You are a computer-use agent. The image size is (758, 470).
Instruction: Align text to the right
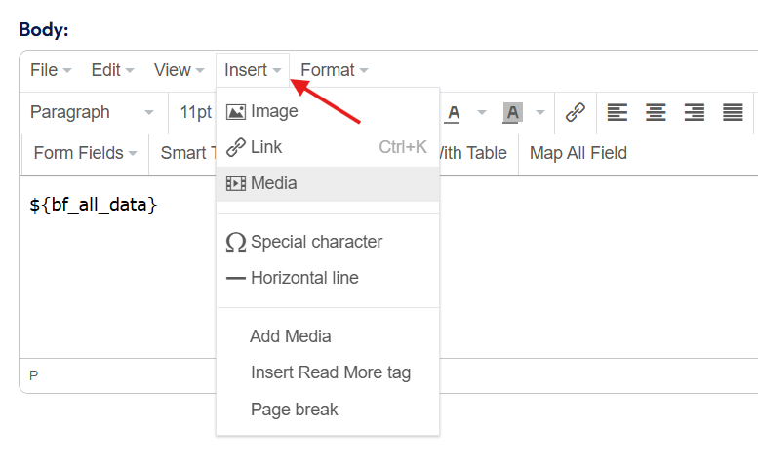tap(695, 112)
